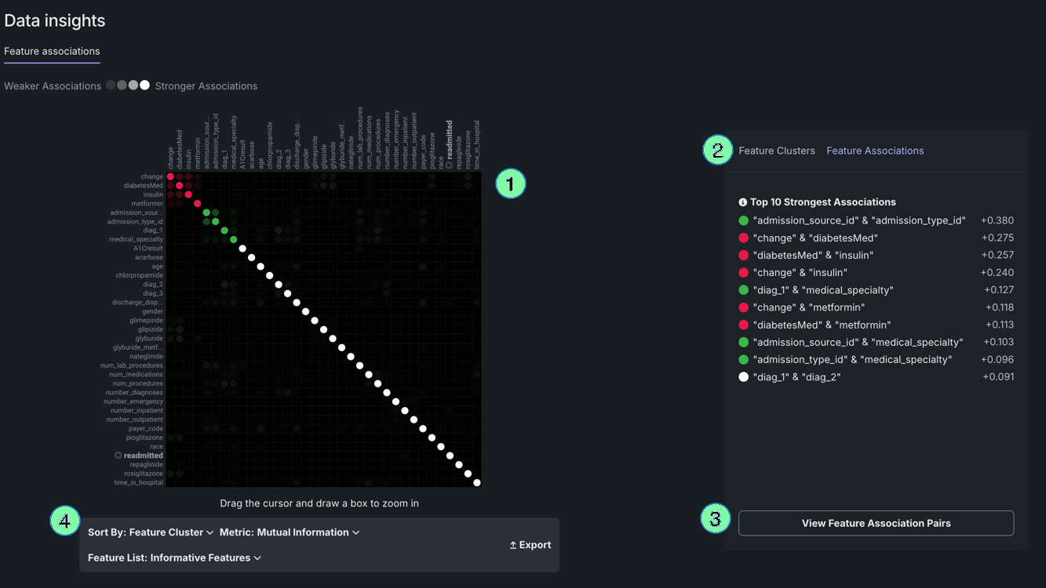Expand the Metric: Mutual Information dropdown
The height and width of the screenshot is (588, 1046).
pos(290,532)
